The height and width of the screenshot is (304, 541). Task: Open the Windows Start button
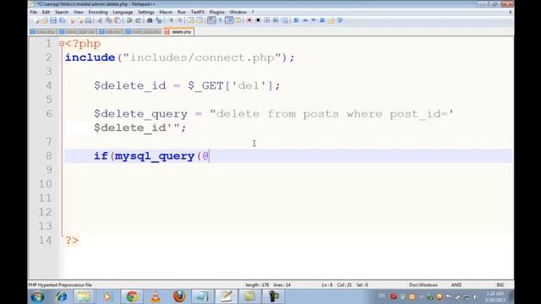(x=37, y=296)
